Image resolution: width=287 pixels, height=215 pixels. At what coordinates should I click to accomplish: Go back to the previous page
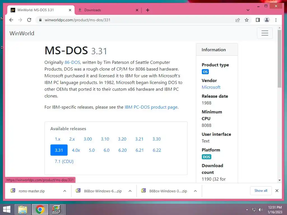[x=11, y=20]
